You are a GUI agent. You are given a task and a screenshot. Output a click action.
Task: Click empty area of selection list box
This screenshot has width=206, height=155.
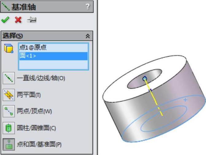click(x=53, y=65)
